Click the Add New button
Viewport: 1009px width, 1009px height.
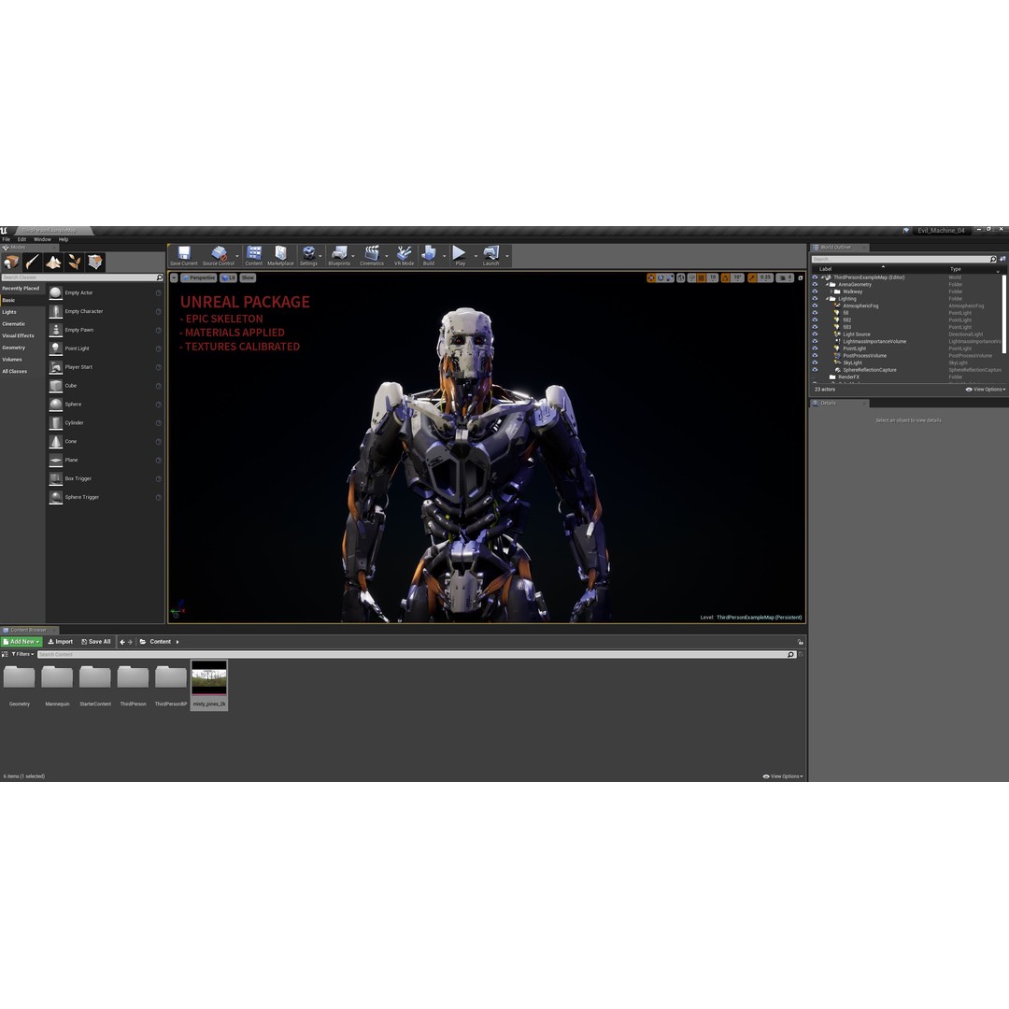coord(21,642)
